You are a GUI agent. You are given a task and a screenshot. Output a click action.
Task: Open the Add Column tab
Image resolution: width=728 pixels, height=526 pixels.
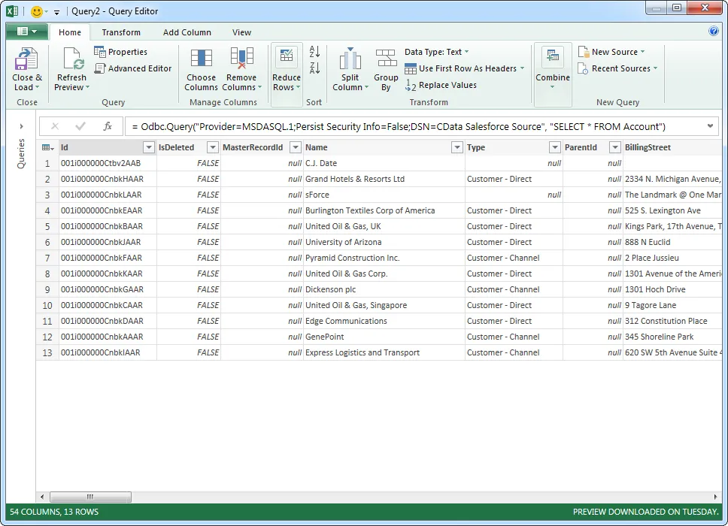click(187, 32)
